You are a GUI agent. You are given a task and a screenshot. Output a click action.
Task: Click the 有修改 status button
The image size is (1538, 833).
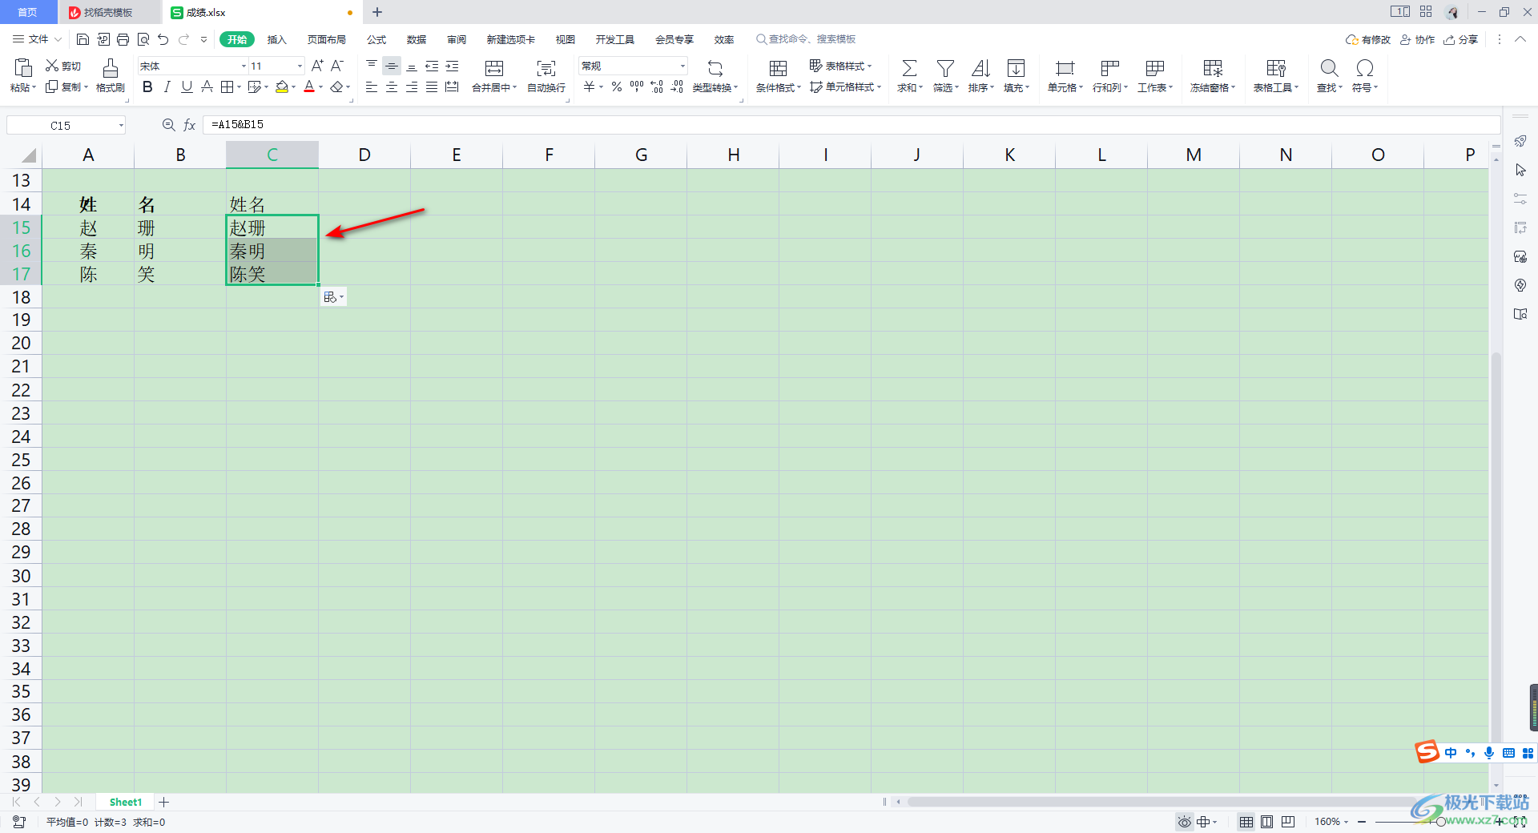[1368, 39]
